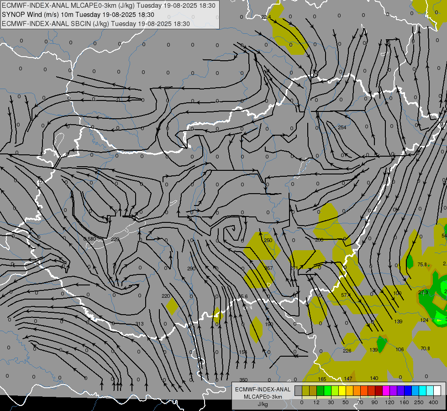
Task: Click the '70.8' map value
Action: [425, 348]
